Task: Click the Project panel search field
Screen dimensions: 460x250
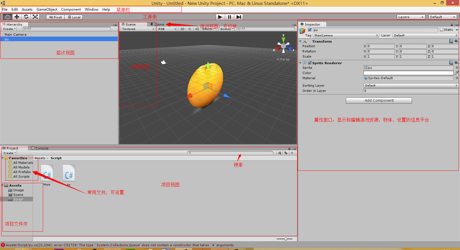Action: (x=230, y=153)
